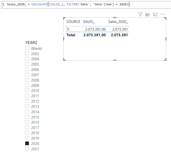Select the 2014 year option
The width and height of the screenshot is (171, 154).
click(27, 112)
